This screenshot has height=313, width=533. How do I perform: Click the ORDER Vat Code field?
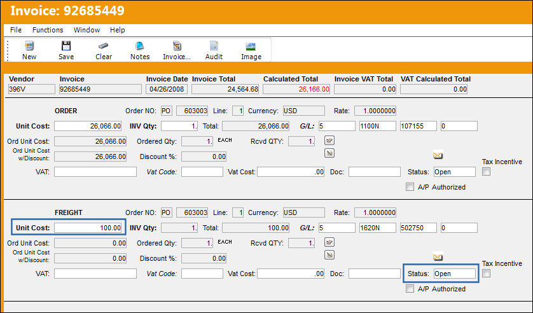pyautogui.click(x=202, y=172)
